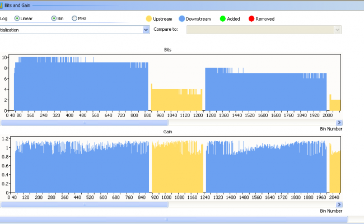
Task: Click the Gain chart scroll right arrow
Action: pyautogui.click(x=339, y=204)
